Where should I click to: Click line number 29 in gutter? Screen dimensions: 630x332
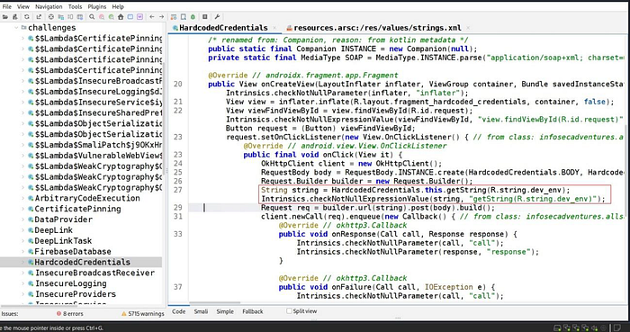177,208
